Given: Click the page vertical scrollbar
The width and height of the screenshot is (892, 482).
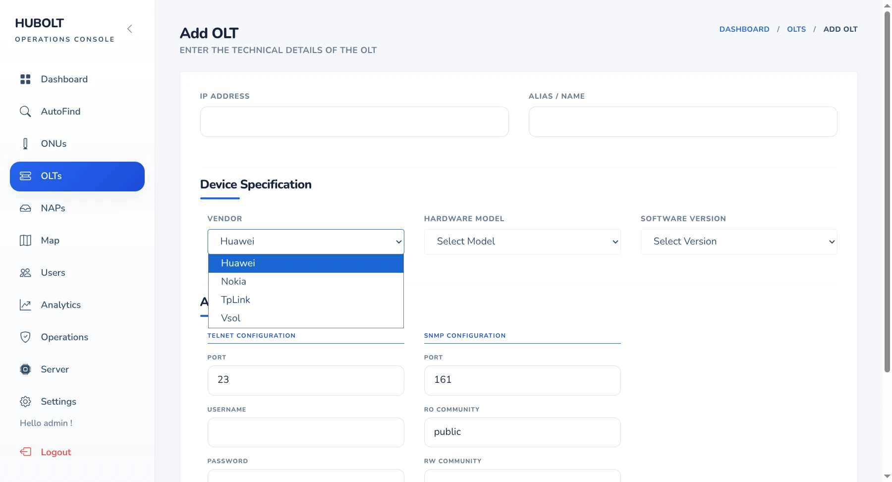Looking at the screenshot, I should click(x=887, y=191).
